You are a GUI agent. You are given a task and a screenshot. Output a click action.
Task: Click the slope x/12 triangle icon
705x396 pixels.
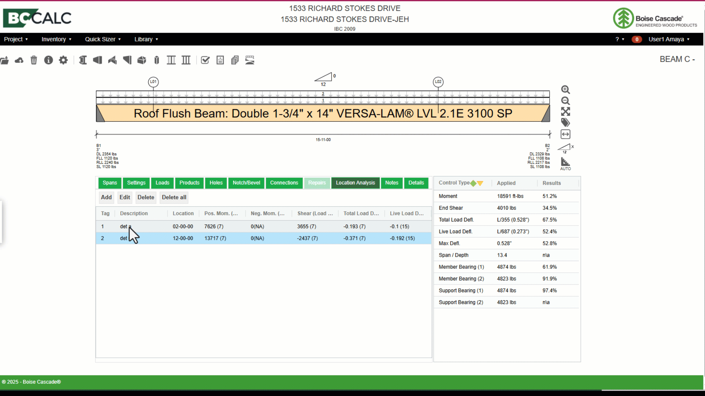(565, 148)
